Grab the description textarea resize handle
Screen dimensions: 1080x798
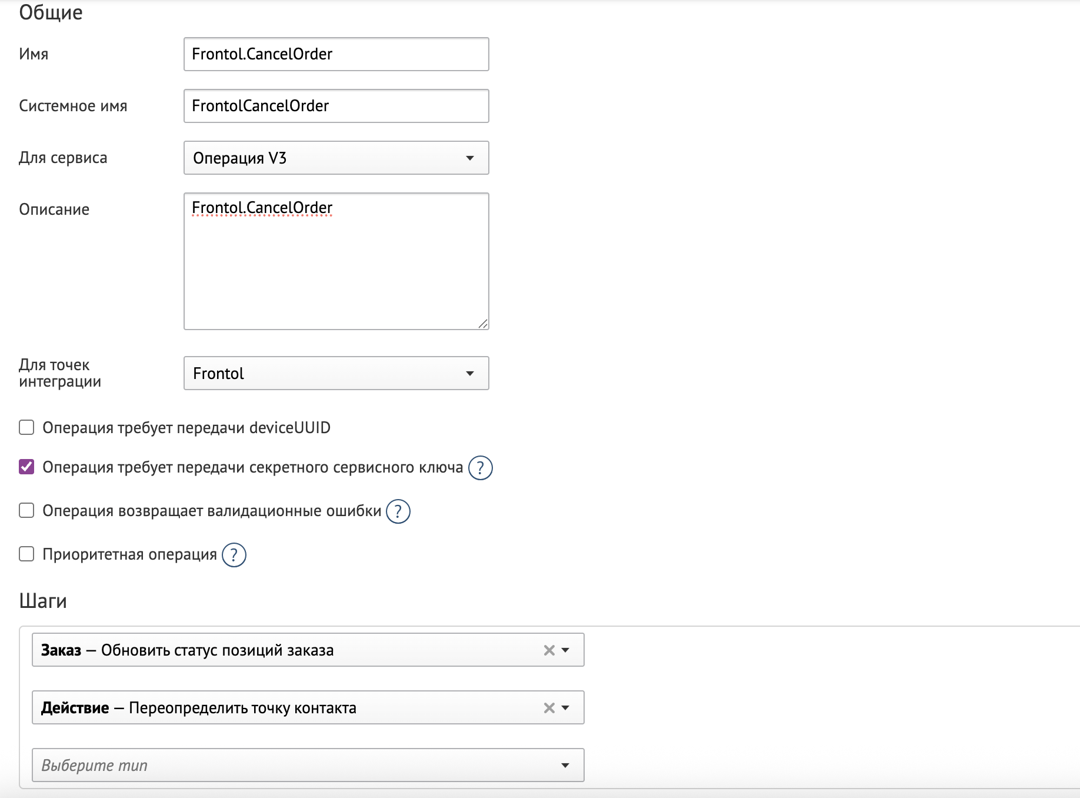coord(483,324)
